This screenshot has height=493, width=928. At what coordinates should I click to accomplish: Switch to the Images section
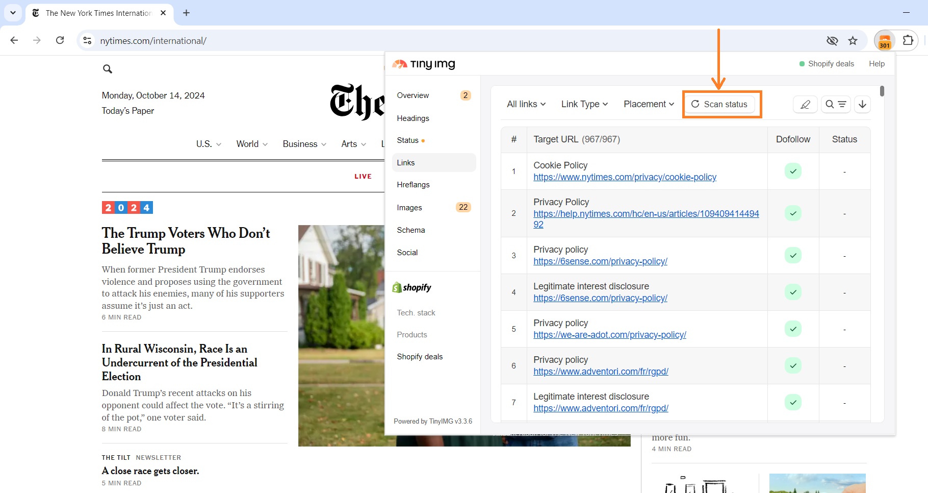click(x=409, y=207)
